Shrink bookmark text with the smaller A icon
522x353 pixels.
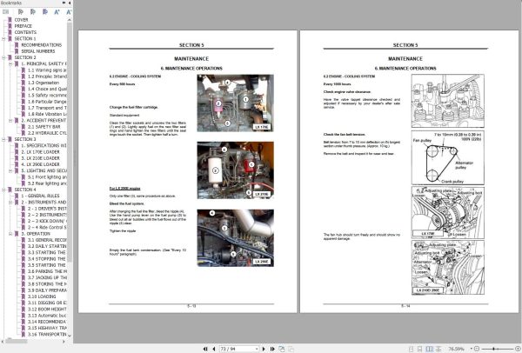pyautogui.click(x=69, y=12)
